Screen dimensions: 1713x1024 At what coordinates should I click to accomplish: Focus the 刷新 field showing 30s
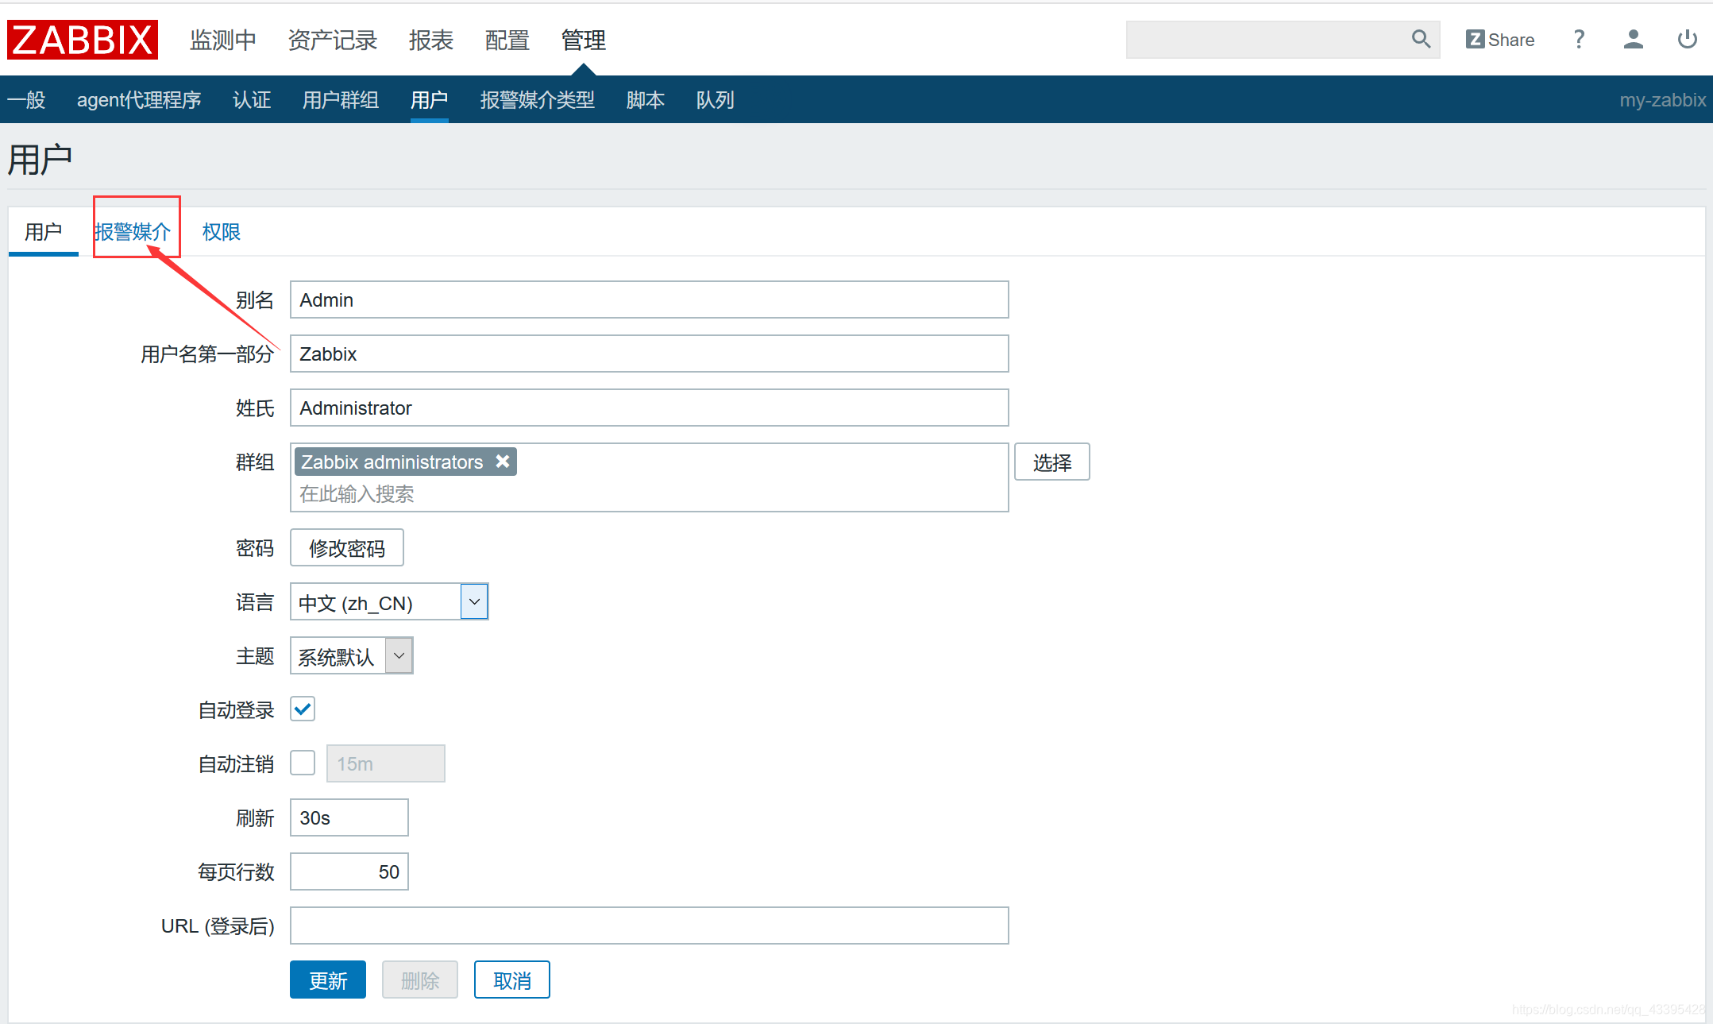349,817
